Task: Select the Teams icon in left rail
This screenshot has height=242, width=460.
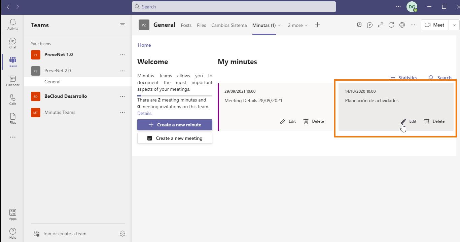Action: point(13,62)
